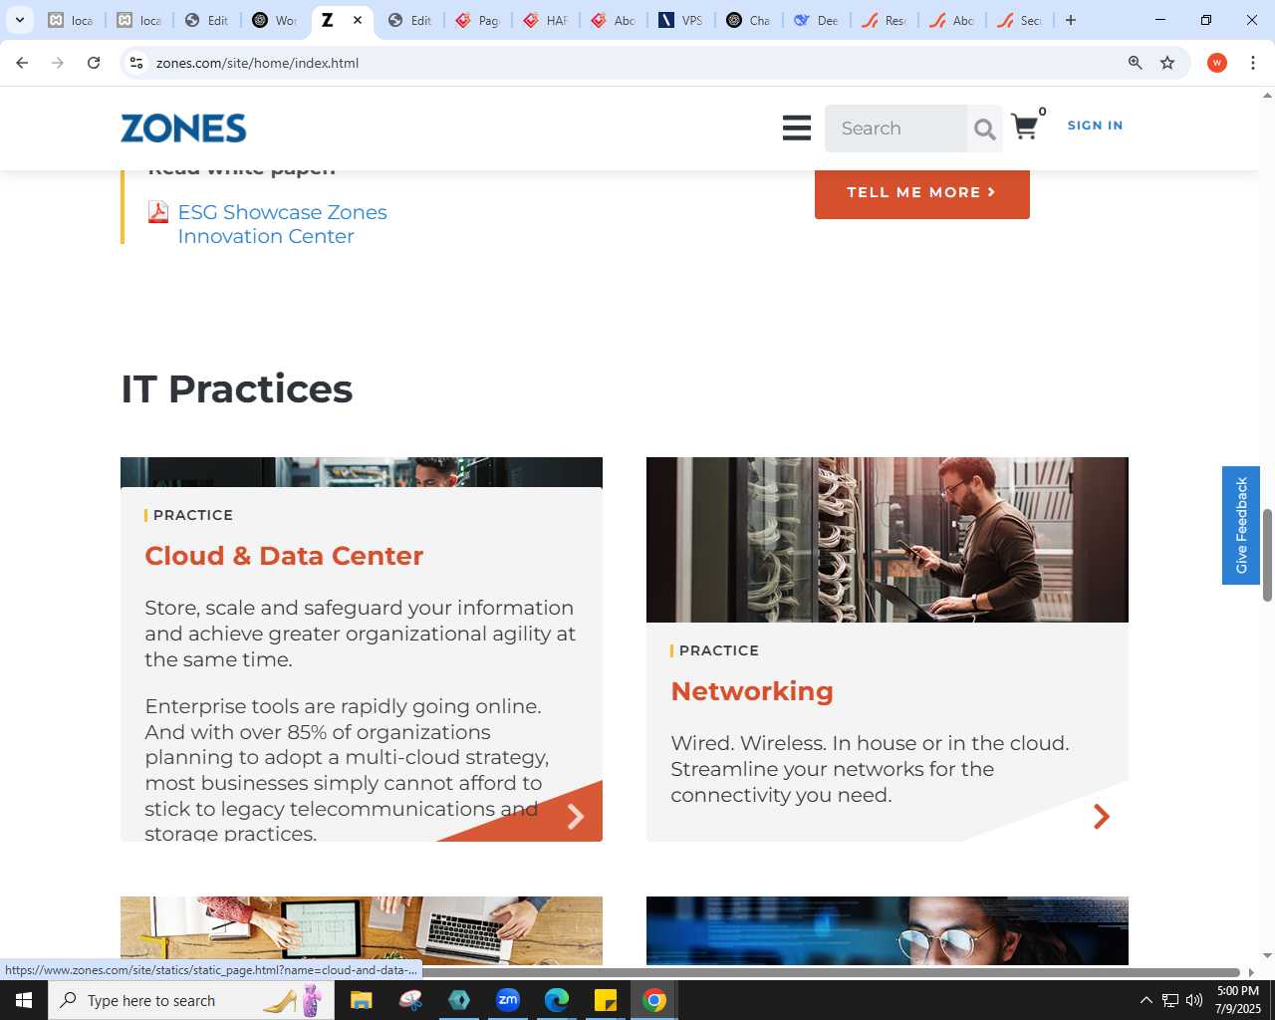Click the site Search input field
1275x1020 pixels.
click(895, 128)
